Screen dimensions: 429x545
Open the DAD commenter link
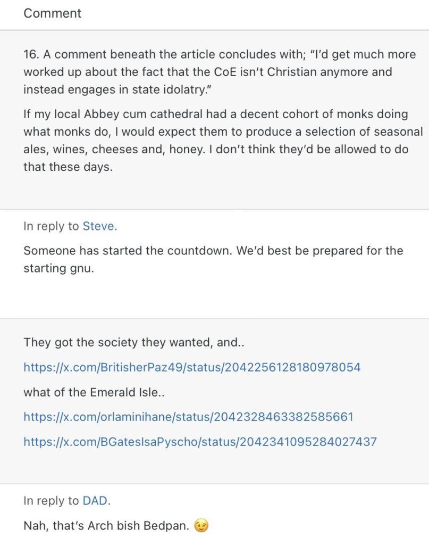coord(95,501)
